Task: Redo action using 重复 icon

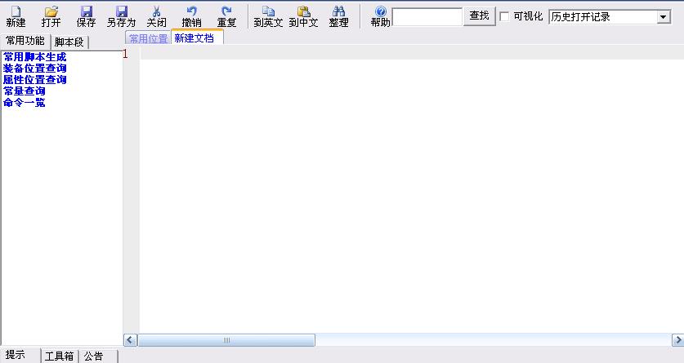Action: [x=226, y=16]
